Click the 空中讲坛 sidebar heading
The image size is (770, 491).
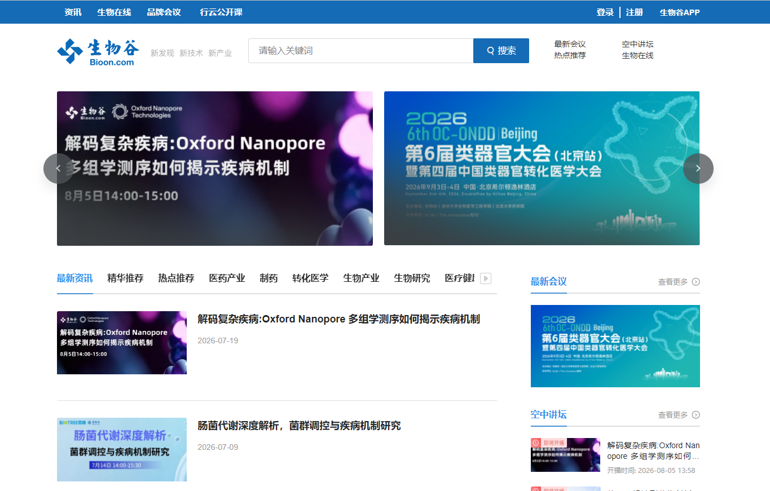[548, 415]
